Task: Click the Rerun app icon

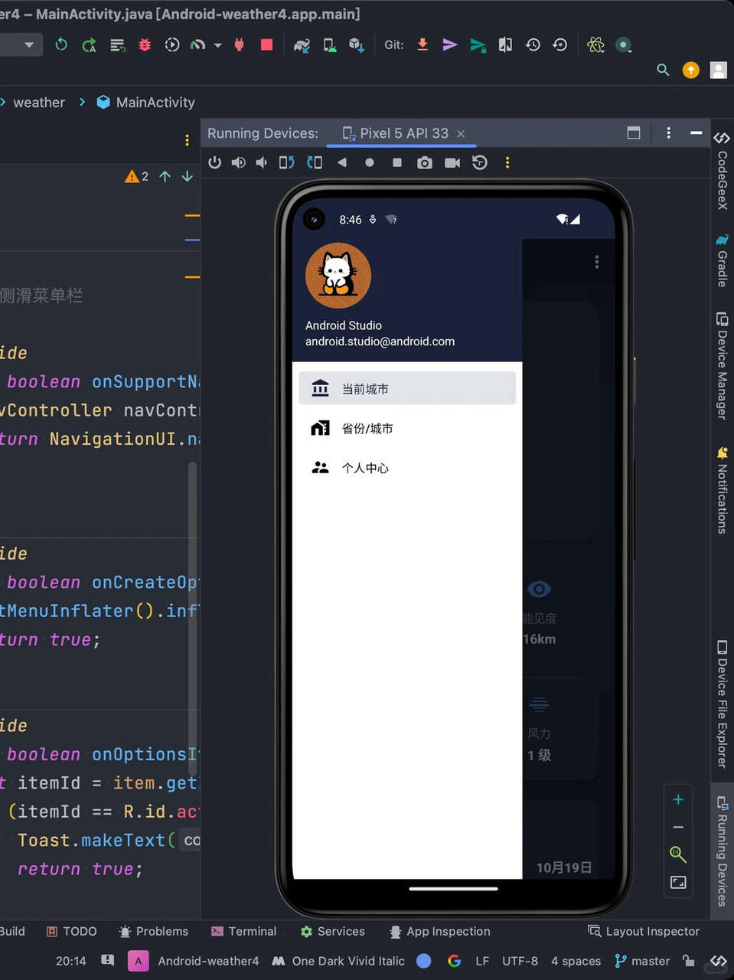Action: 61,44
